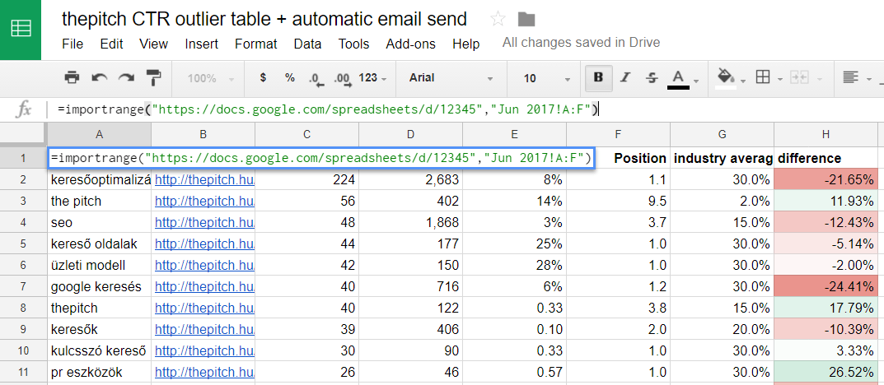Viewport: 884px width, 385px height.
Task: Open horizontal align options
Action: click(x=850, y=77)
